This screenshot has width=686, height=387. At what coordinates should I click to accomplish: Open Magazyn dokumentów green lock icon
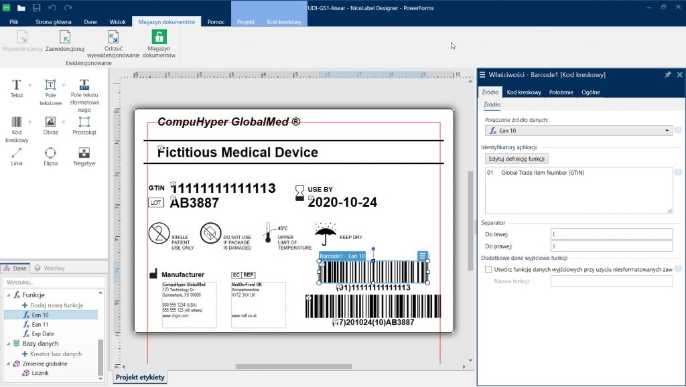(x=159, y=37)
